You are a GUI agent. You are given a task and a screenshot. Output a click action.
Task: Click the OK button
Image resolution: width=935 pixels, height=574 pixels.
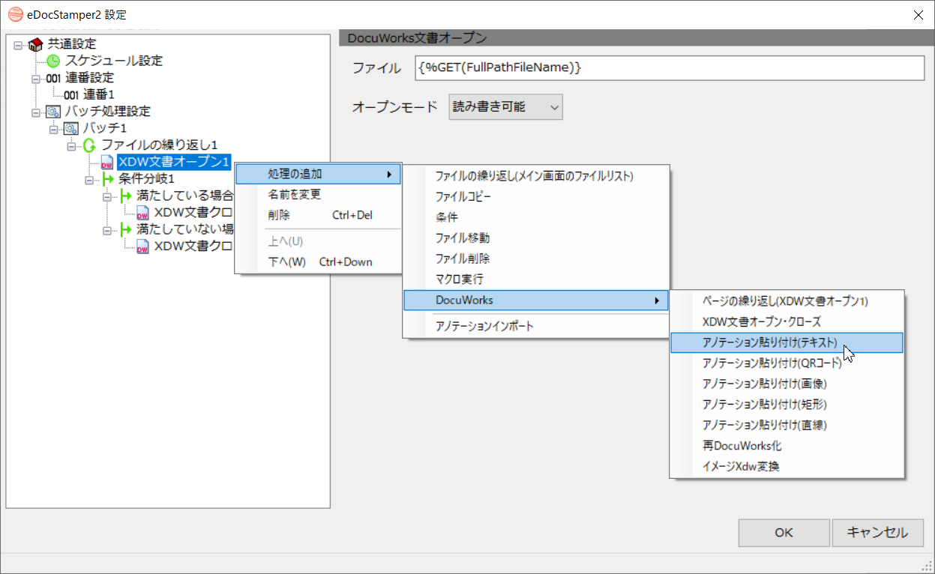tap(784, 533)
